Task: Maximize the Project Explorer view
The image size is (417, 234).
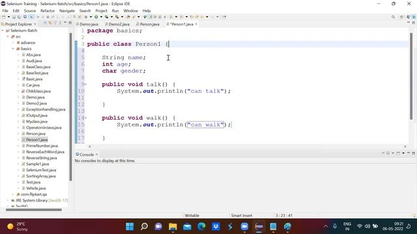Action: (70, 23)
